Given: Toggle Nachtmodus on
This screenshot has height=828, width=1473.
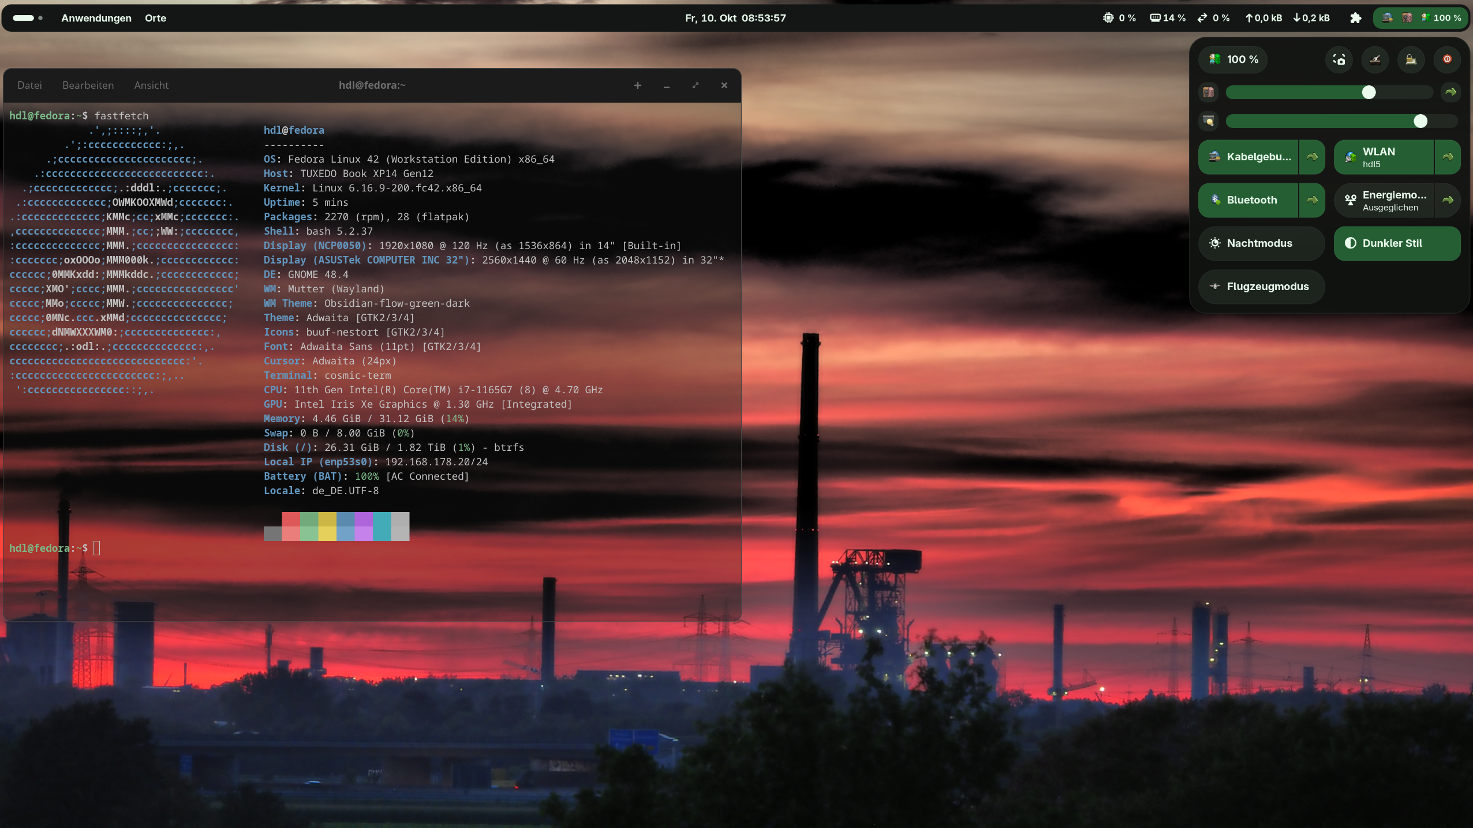Looking at the screenshot, I should pos(1261,243).
